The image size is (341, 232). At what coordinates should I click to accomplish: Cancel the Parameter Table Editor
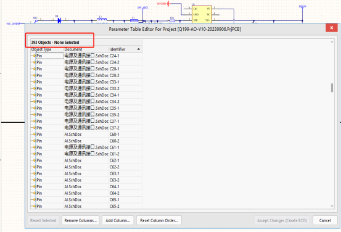[325, 220]
